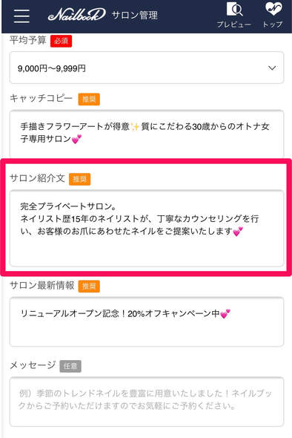Click the red 必須 badge
Viewport: 292px width, 438px height.
pos(61,41)
